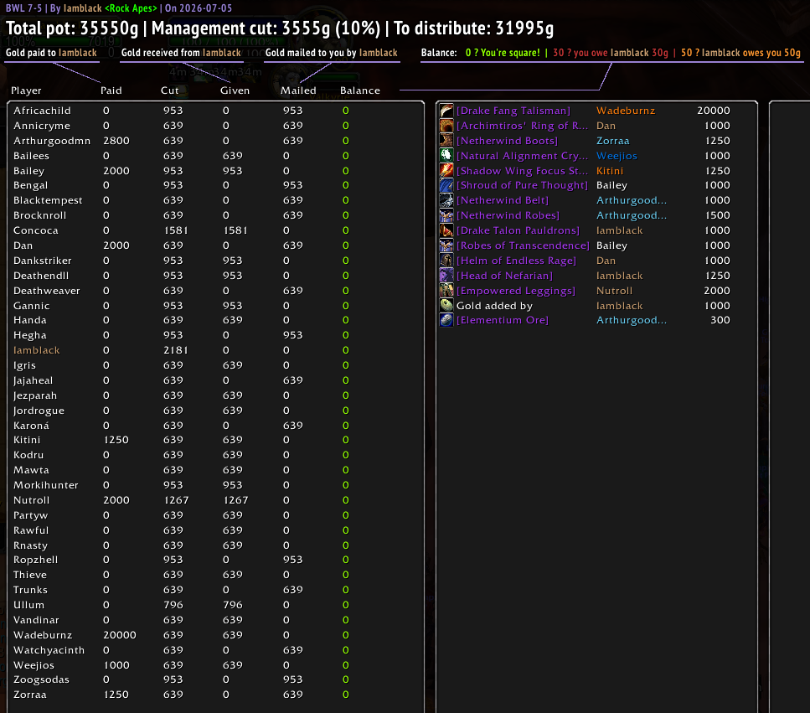The height and width of the screenshot is (713, 810).
Task: Click the 1500 price for Netherwind Robes
Action: [x=718, y=215]
